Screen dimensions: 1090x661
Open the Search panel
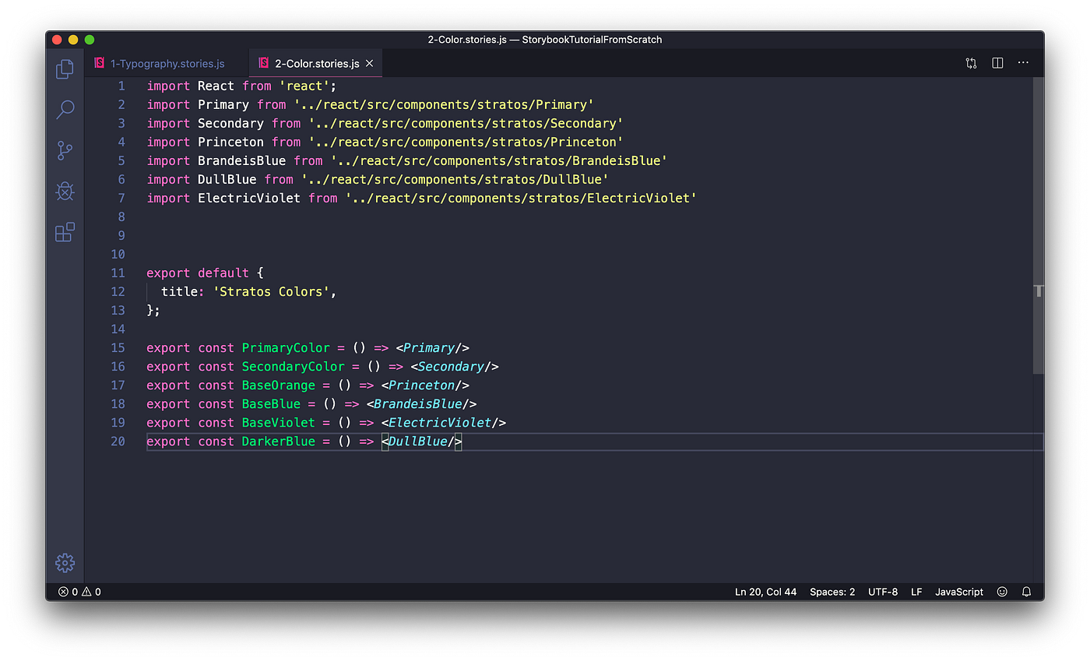pyautogui.click(x=65, y=110)
